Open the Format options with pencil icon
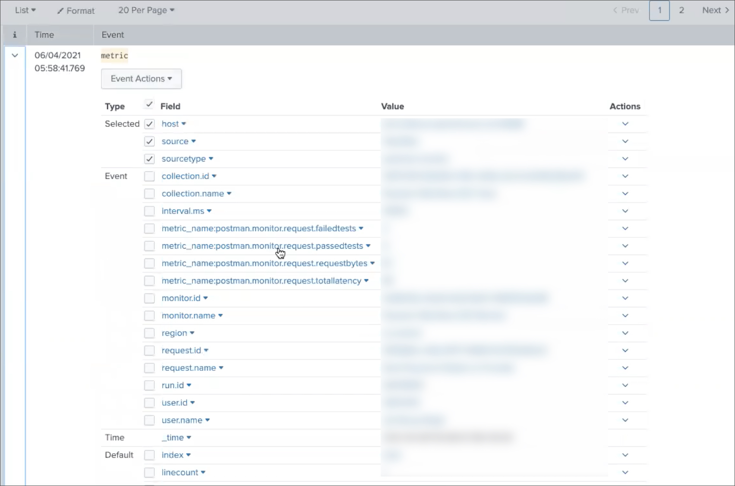 (x=76, y=11)
